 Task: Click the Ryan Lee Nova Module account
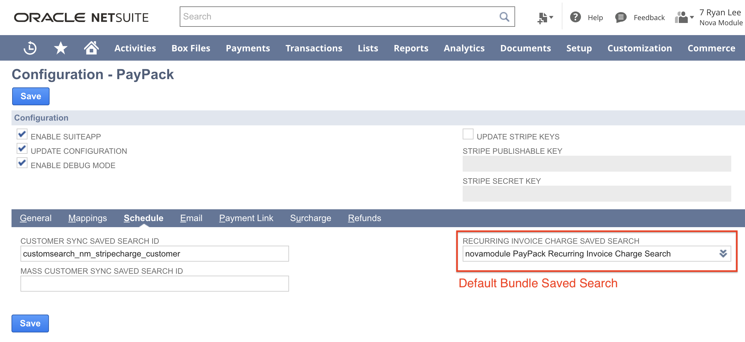pos(721,18)
